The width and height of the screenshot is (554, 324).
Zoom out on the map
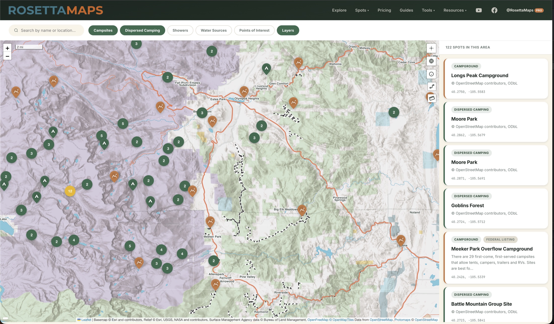[7, 56]
